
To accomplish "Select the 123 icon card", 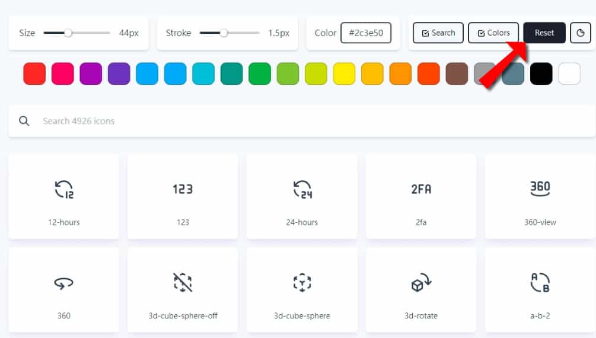I will point(183,196).
